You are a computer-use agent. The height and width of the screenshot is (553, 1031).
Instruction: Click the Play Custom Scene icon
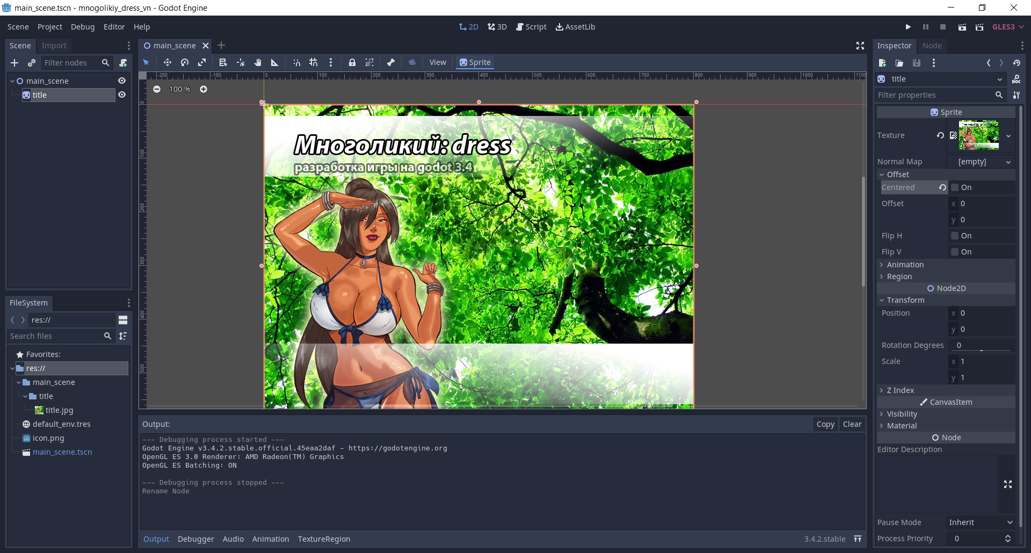pos(979,27)
